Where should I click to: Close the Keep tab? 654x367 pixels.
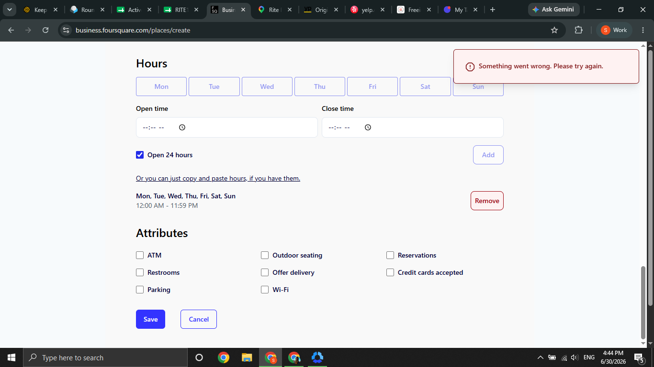click(x=56, y=10)
